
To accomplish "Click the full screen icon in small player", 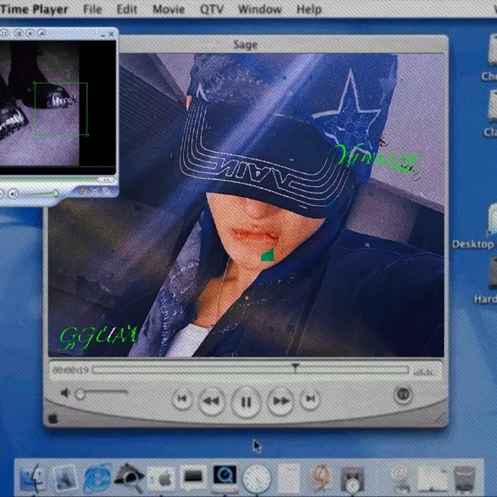I will (x=95, y=191).
